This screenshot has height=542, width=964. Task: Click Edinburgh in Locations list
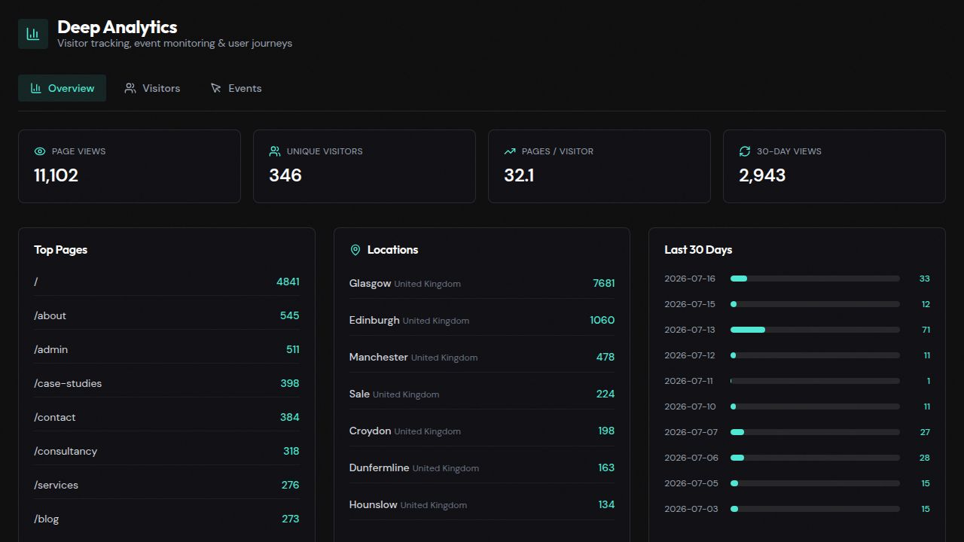click(x=374, y=320)
